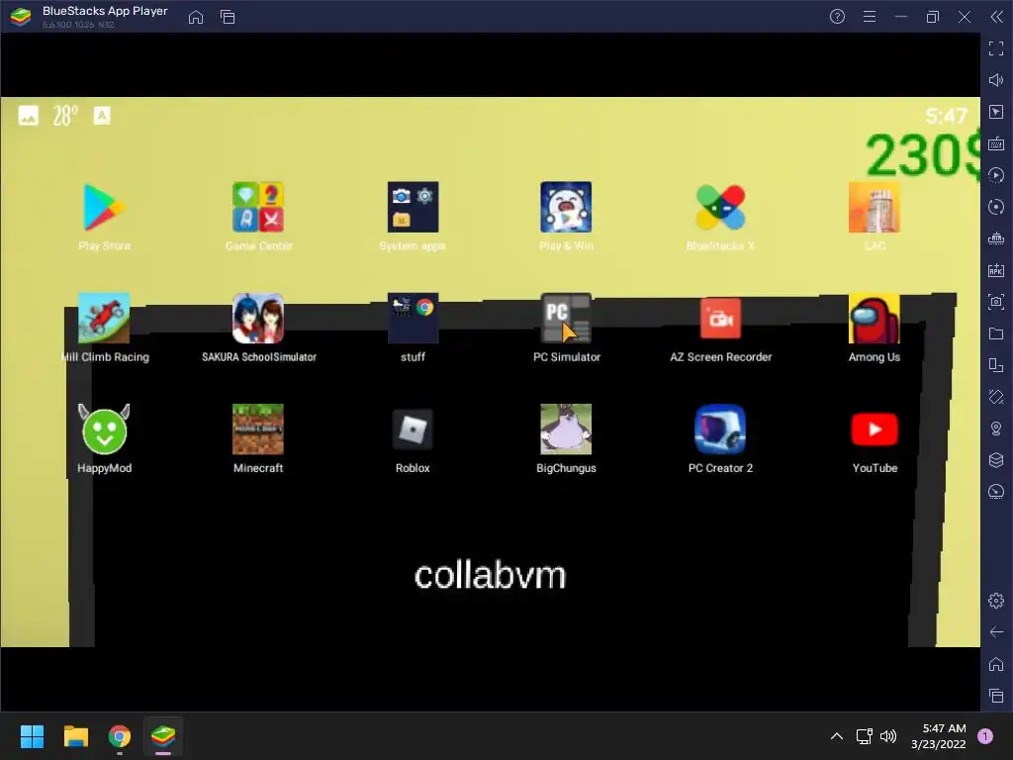Open taskbar speaker volume icon
This screenshot has width=1013, height=760.
point(889,736)
